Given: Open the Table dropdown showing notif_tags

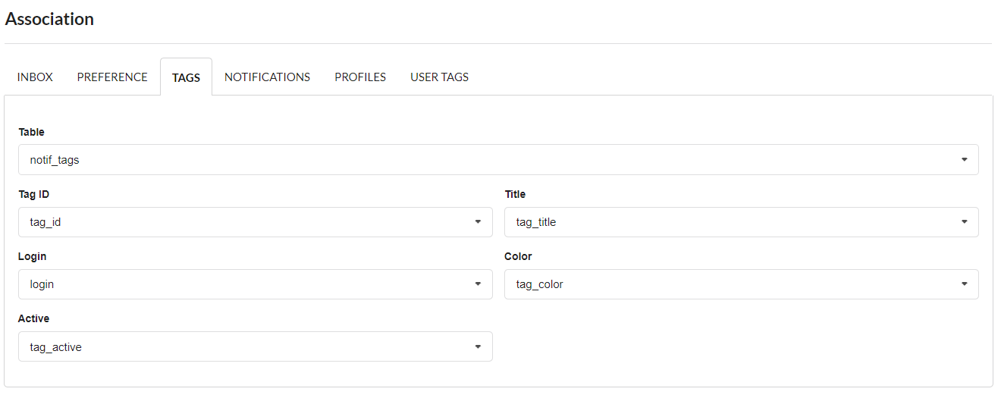Looking at the screenshot, I should point(497,160).
